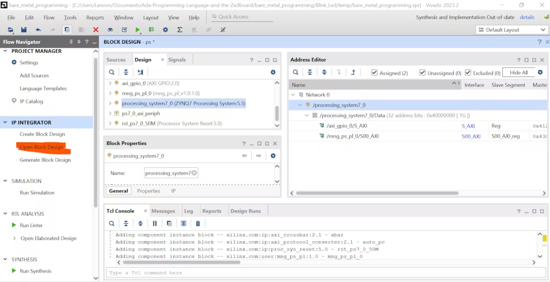The width and height of the screenshot is (550, 282).
Task: Collapse all in Design panel toolbar
Action: coord(126,72)
